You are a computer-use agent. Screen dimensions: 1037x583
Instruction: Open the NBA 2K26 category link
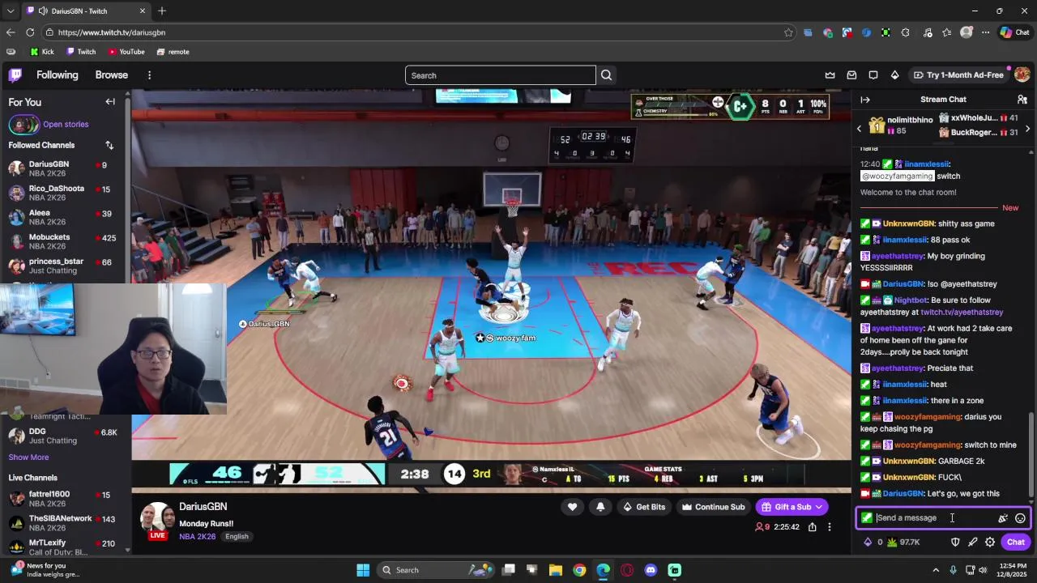point(197,536)
